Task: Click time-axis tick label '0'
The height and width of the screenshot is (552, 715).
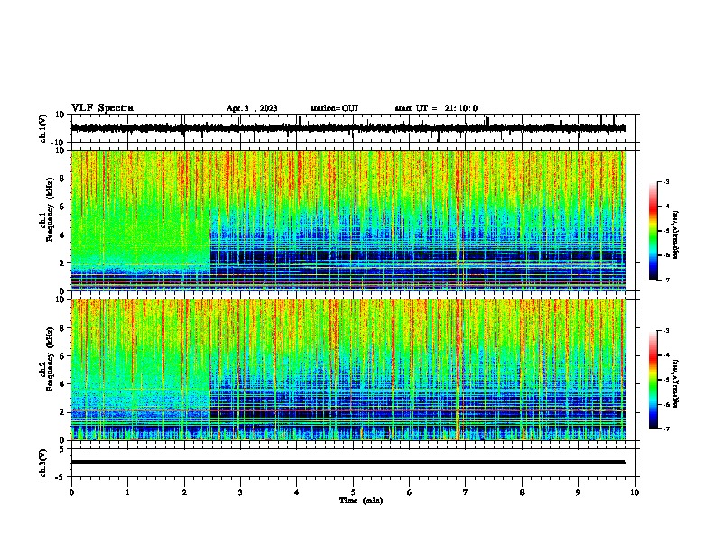Action: coord(71,492)
